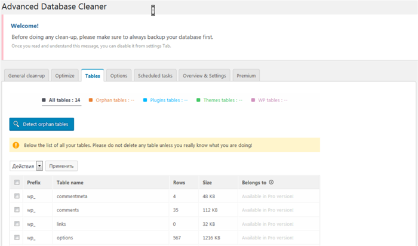Click the 48 KB size value
Screen dimensions: 418x246
pos(209,196)
